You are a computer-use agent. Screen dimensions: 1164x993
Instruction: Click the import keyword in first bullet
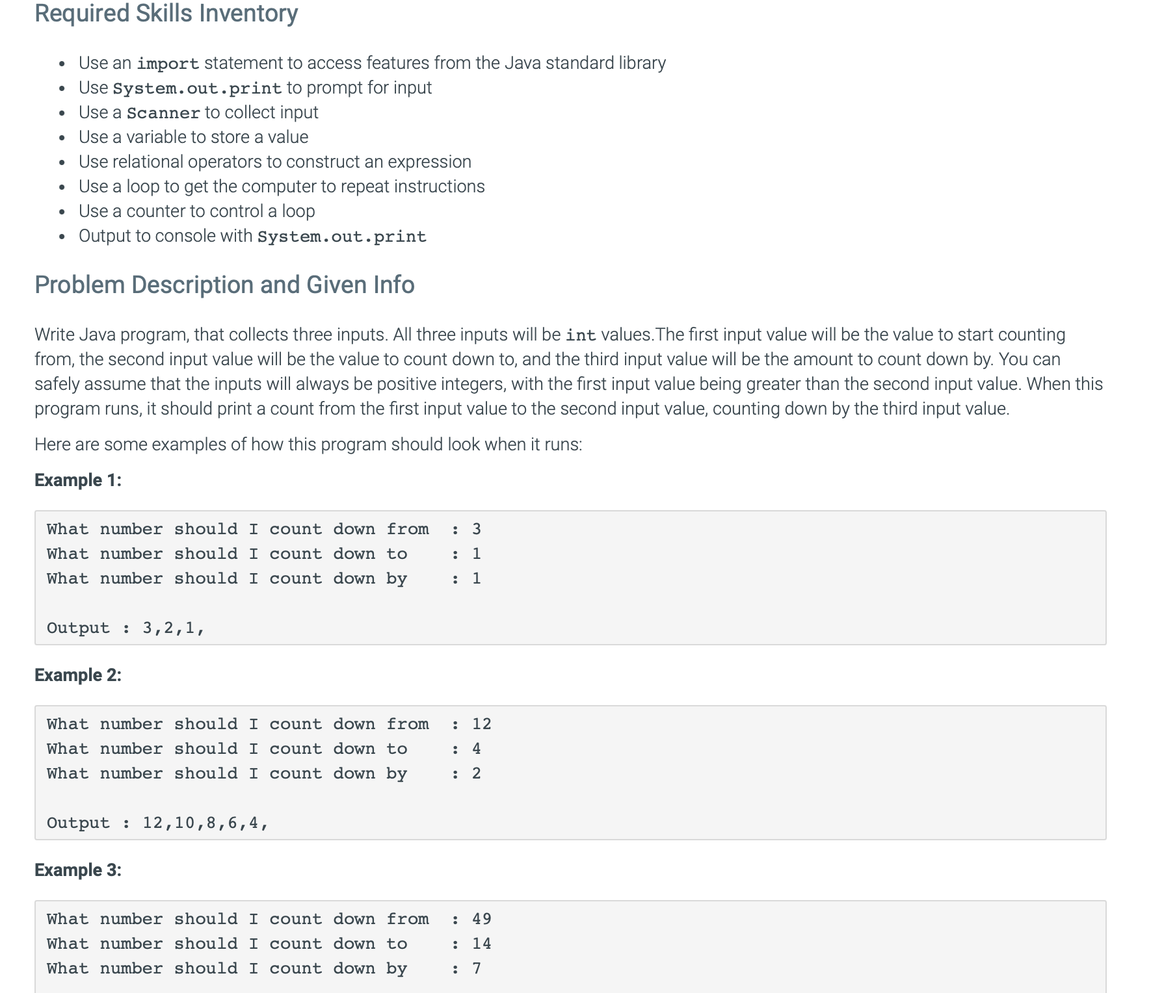pos(168,64)
